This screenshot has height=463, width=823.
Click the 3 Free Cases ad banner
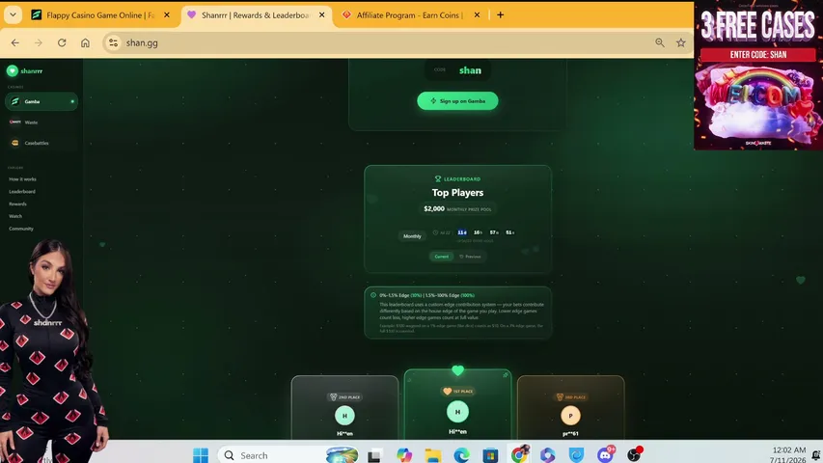click(758, 75)
